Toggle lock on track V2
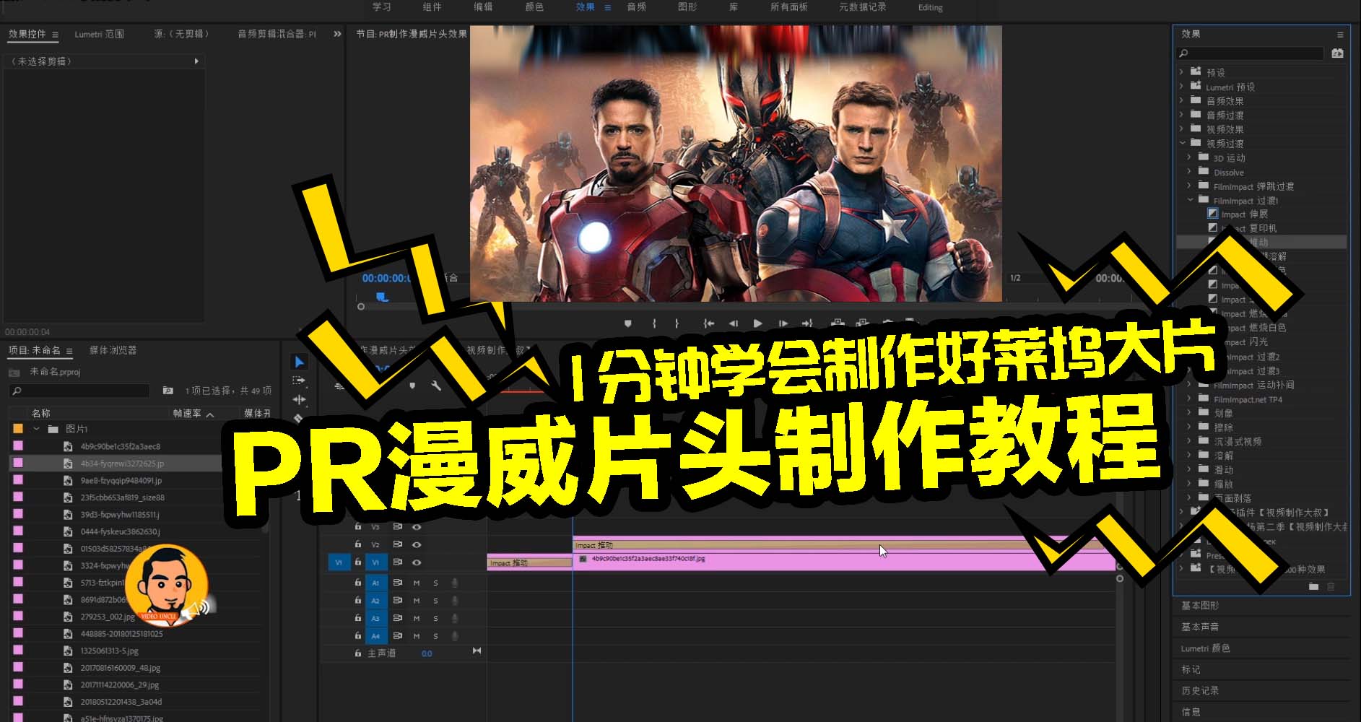 click(357, 544)
